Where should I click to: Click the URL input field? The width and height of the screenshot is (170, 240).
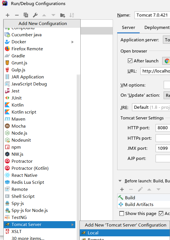click(155, 71)
